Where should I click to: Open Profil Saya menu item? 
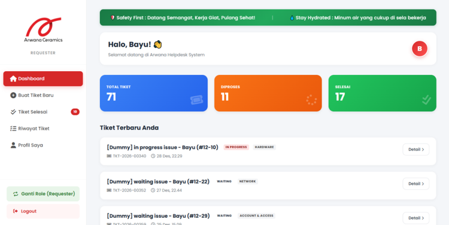point(43,145)
